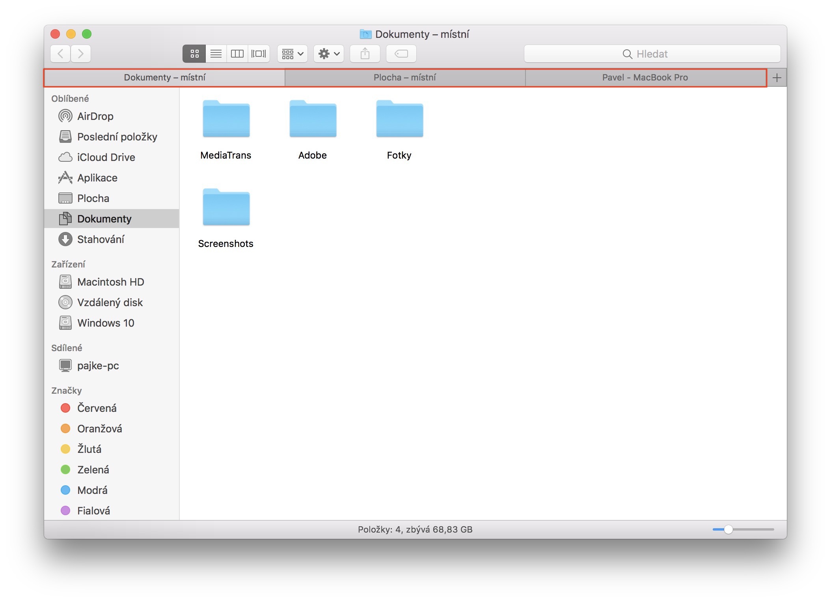
Task: Open Stahování in the sidebar
Action: 101,239
